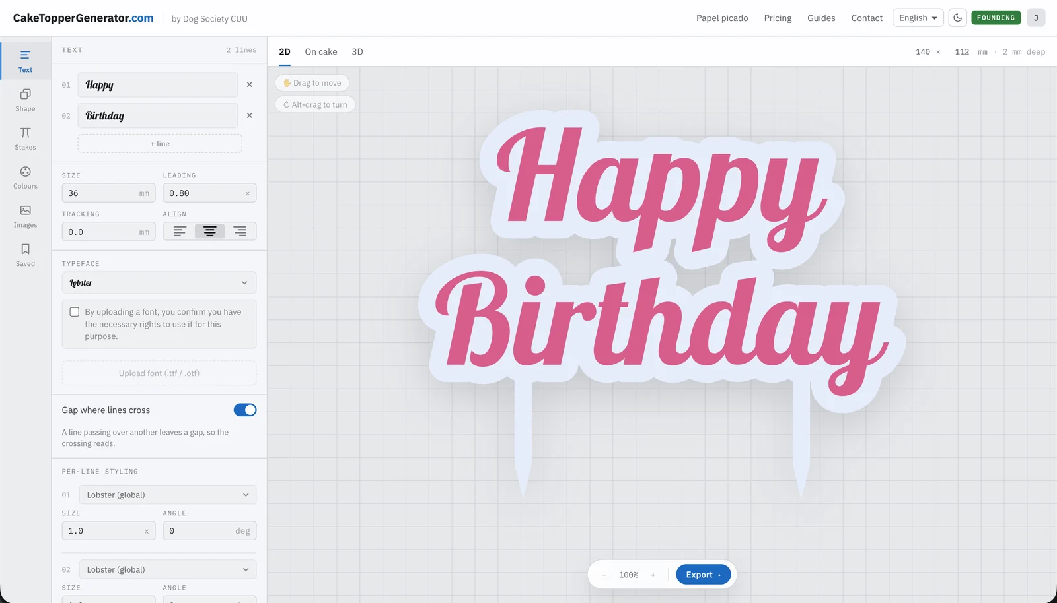Tick the font rights confirmation checkbox

[x=75, y=312]
